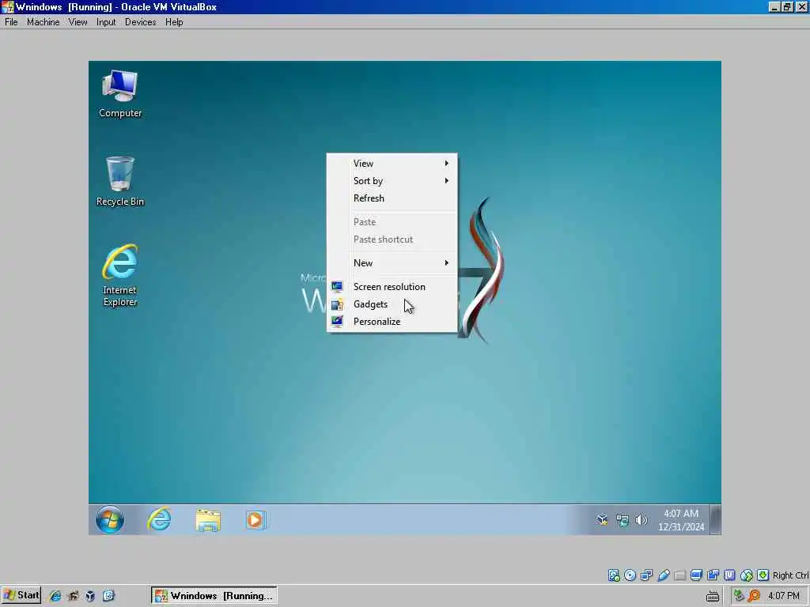Click the VirtualBox title bar icon
This screenshot has width=810, height=607.
click(8, 6)
